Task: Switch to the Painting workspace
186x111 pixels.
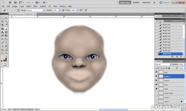Action: tap(146, 2)
